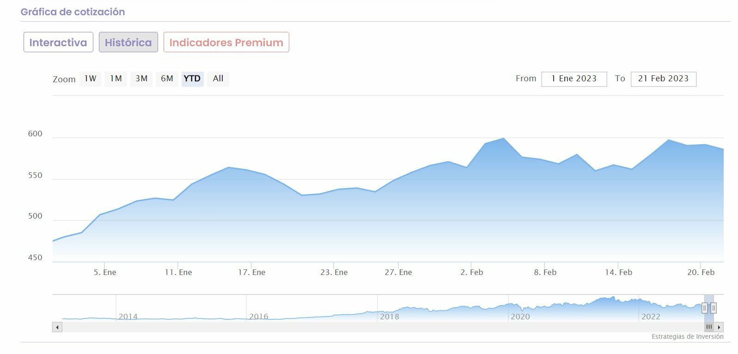Image resolution: width=738 pixels, height=354 pixels.
Task: Click the navigator scroll left arrow
Action: click(57, 327)
